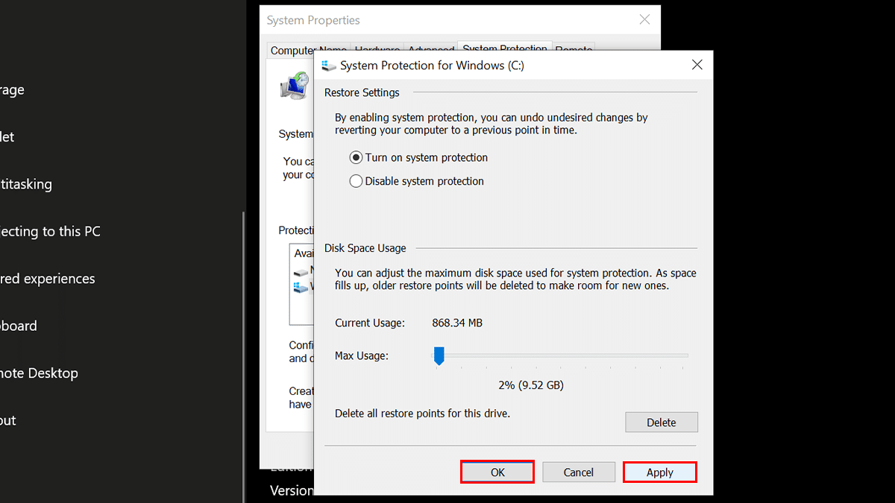Viewport: 895px width, 503px height.
Task: Click the Max Usage slider handle
Action: (439, 356)
